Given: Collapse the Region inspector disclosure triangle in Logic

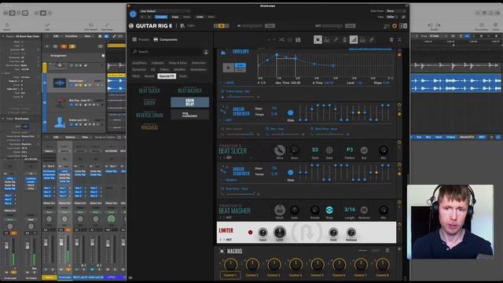Looking at the screenshot, I should [x=3, y=36].
